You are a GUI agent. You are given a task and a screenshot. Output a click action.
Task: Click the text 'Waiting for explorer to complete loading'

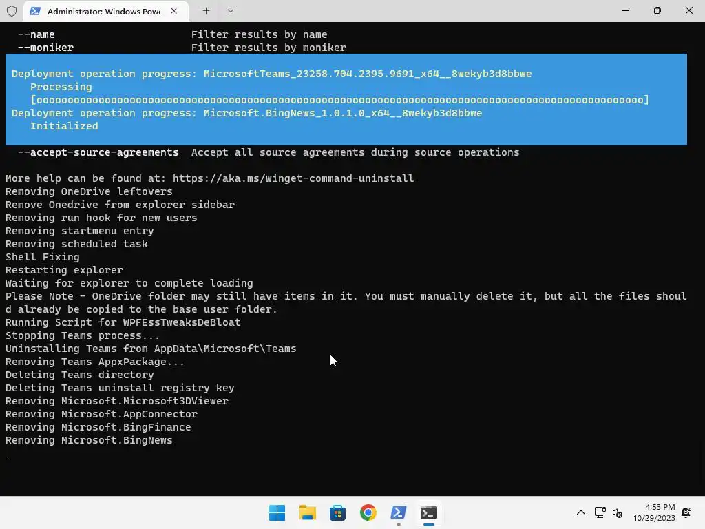[x=129, y=283]
